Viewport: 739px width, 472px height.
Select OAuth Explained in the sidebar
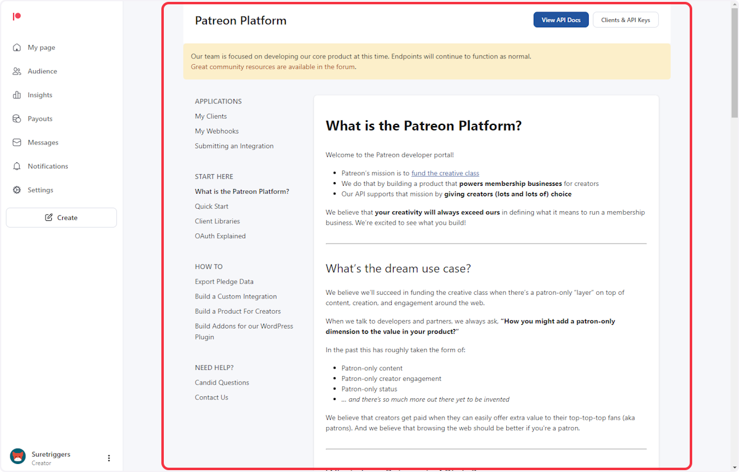click(x=220, y=236)
